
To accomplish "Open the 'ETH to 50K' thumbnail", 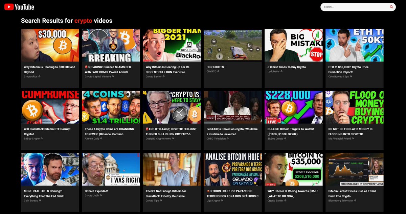I will (354, 45).
